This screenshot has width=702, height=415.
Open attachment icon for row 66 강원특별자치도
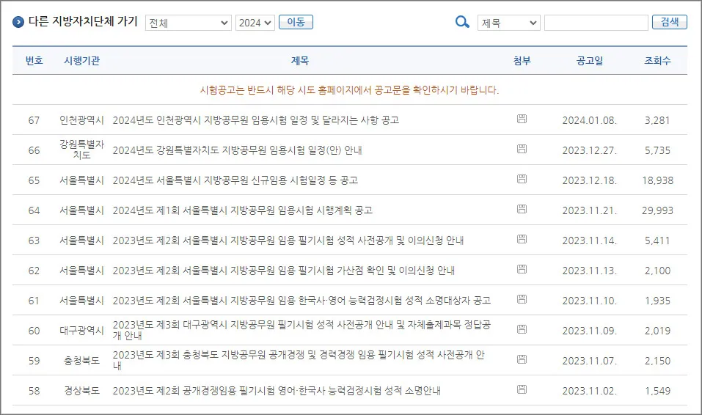point(522,149)
